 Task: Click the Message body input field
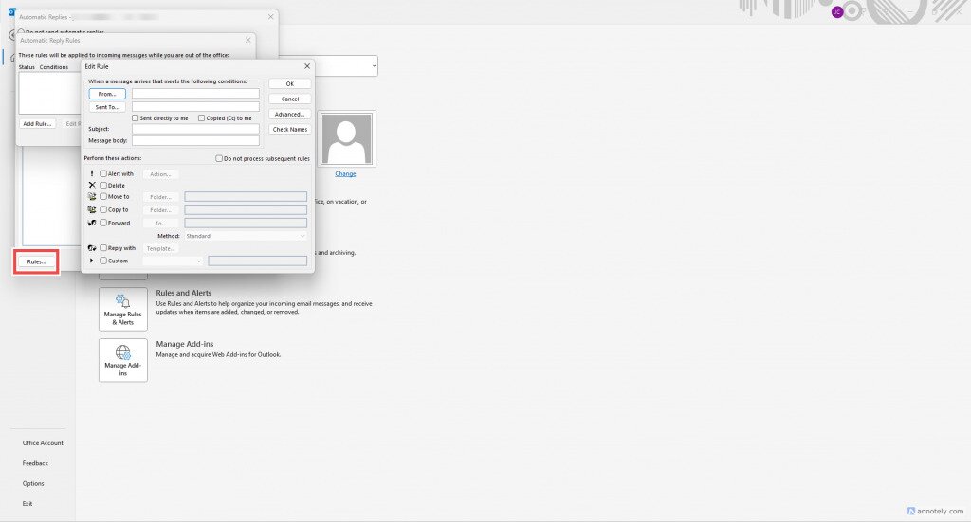point(195,140)
